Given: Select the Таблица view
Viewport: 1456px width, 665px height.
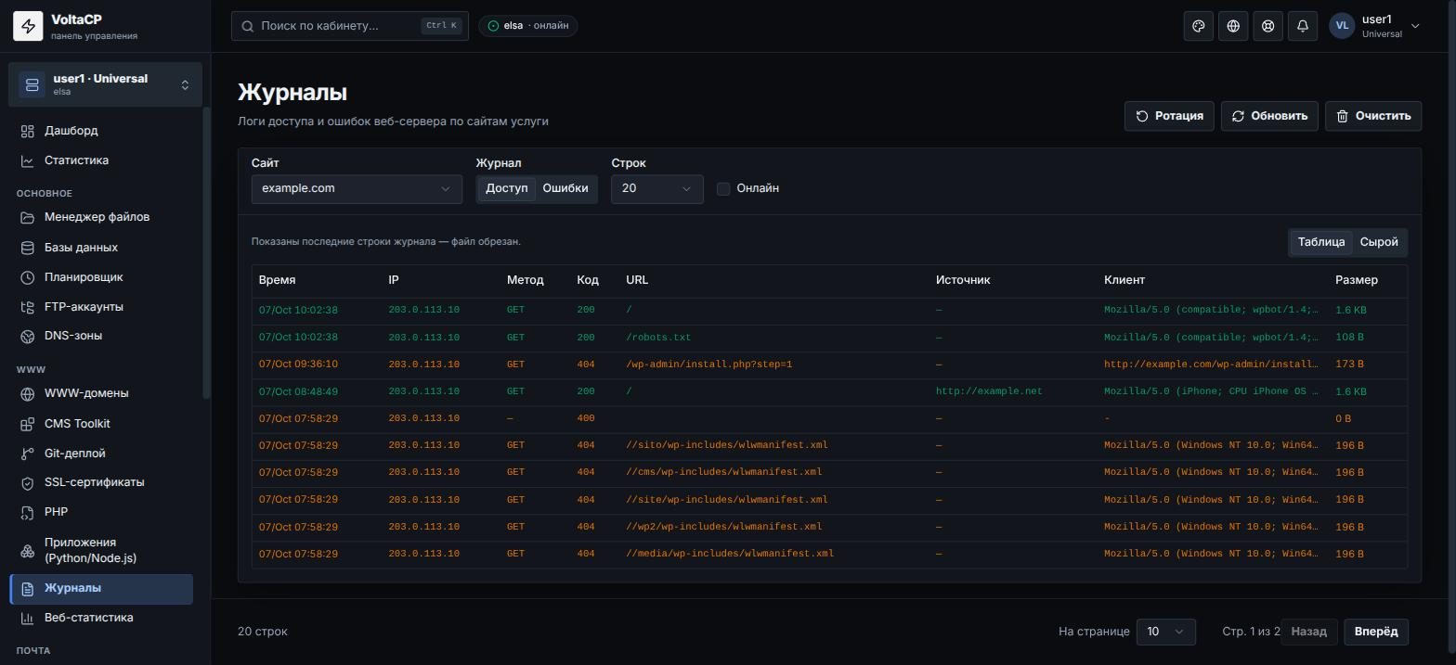Looking at the screenshot, I should pos(1321,242).
